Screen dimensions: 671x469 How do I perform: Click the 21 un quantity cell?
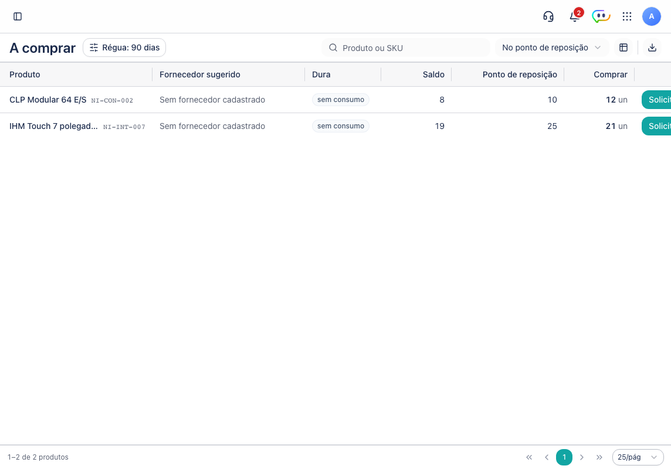[x=616, y=126]
